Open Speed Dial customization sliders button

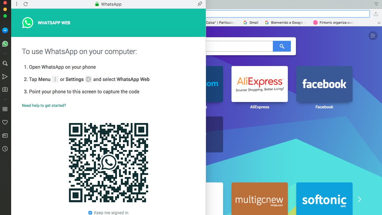(373, 36)
